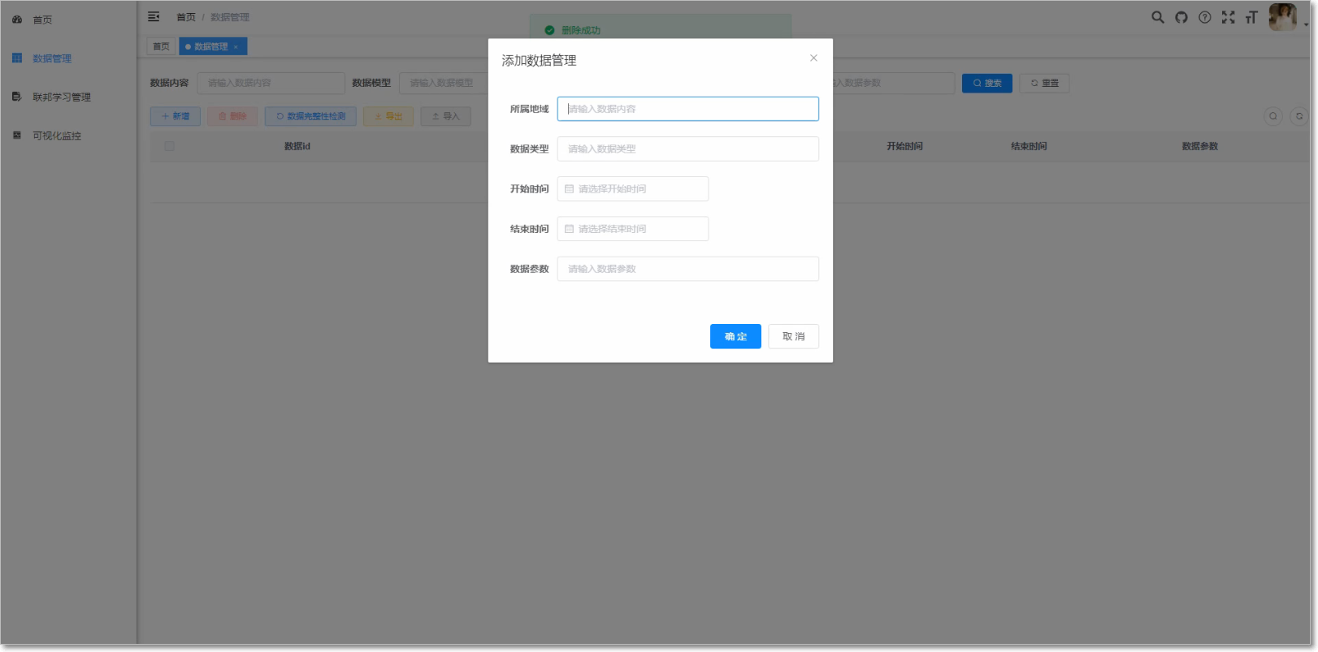Open 联邦学习管理 sidebar menu
This screenshot has width=1318, height=652.
[x=62, y=97]
